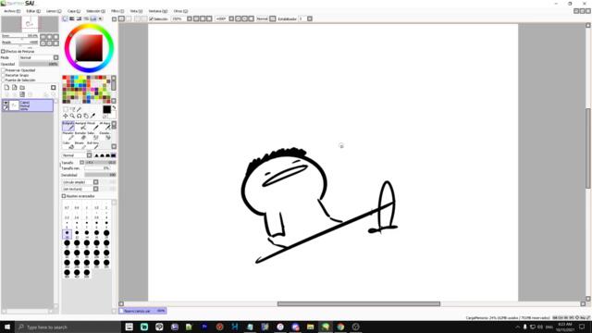
Task: Create a new layer folder
Action: [x=22, y=87]
